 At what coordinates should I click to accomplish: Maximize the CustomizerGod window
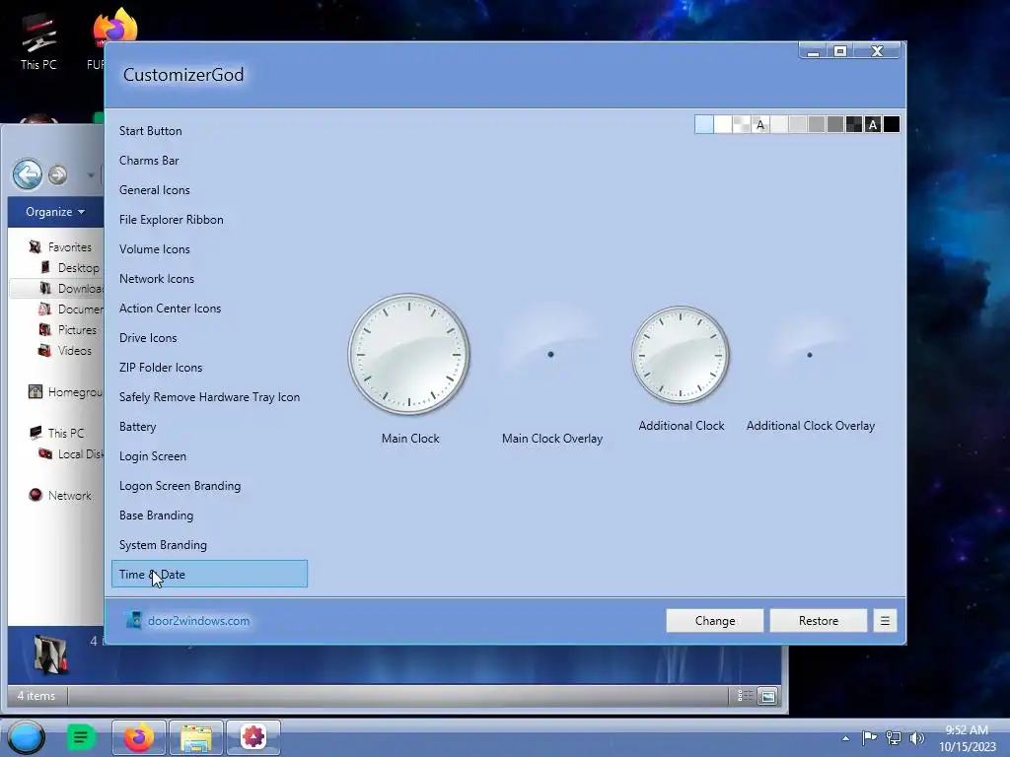pyautogui.click(x=840, y=51)
